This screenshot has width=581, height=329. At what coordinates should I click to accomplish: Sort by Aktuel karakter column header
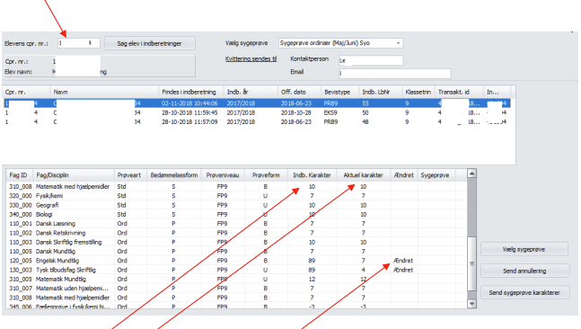coord(363,175)
